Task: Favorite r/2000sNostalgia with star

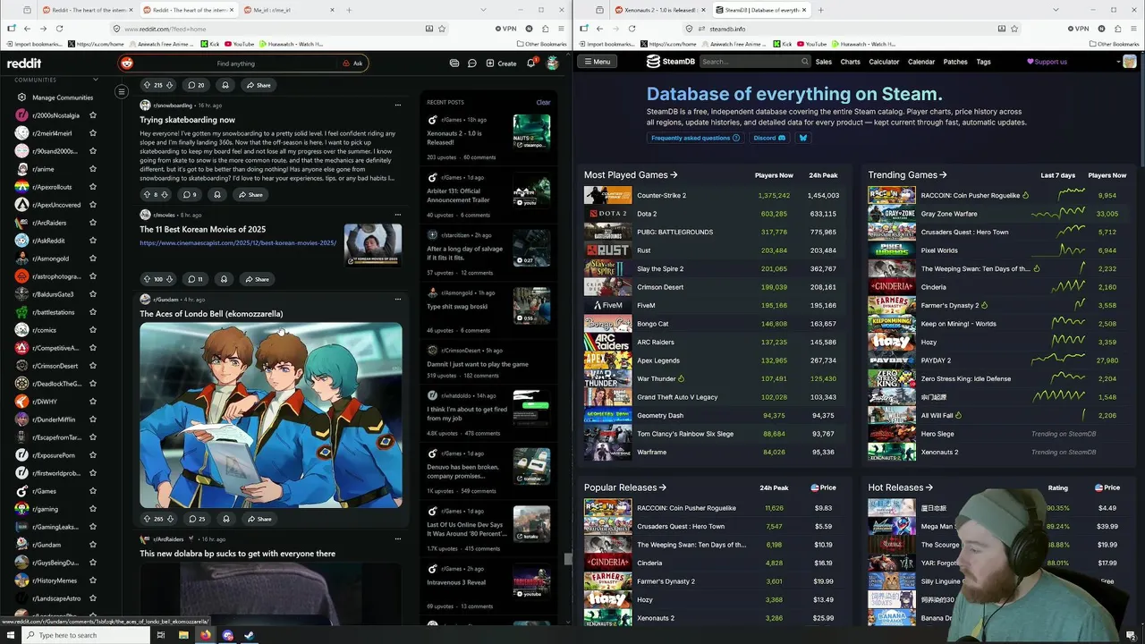Action: [93, 115]
